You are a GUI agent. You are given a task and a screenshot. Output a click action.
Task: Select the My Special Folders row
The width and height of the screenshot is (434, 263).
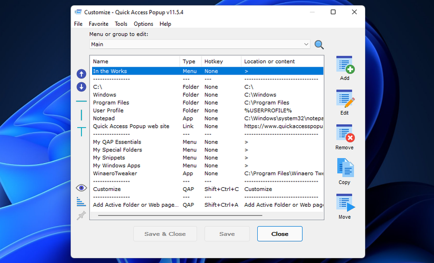click(208, 150)
